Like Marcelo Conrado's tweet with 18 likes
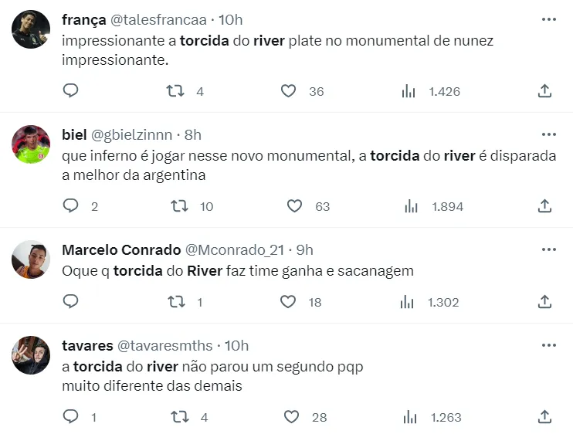Viewport: 573px width, 434px height. [x=288, y=302]
